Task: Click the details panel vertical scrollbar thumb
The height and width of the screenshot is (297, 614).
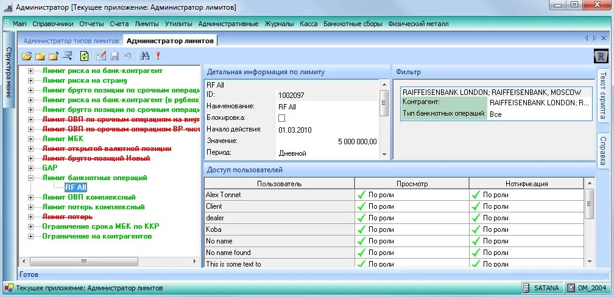Action: tap(384, 103)
